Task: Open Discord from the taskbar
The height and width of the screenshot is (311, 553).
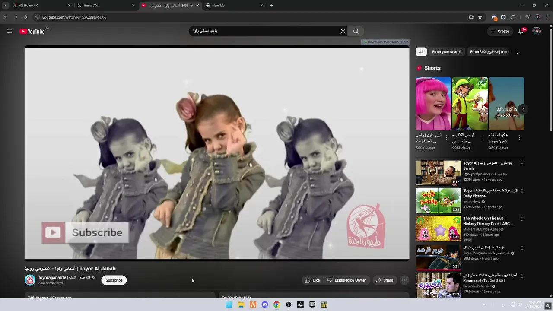Action: 265,305
